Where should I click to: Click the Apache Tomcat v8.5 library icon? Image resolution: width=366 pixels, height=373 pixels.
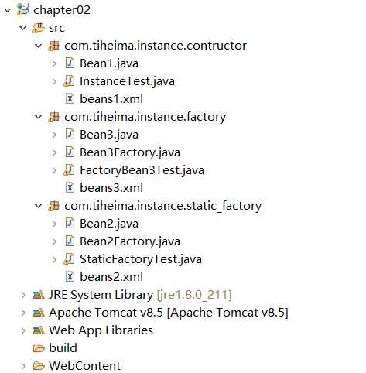[x=39, y=313]
